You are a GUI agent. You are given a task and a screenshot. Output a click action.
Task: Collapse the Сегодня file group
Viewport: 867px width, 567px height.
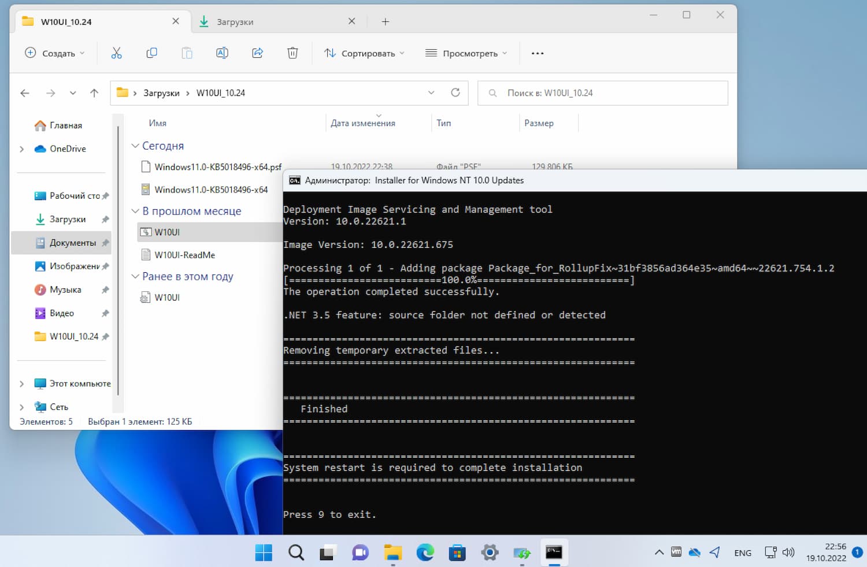point(135,146)
